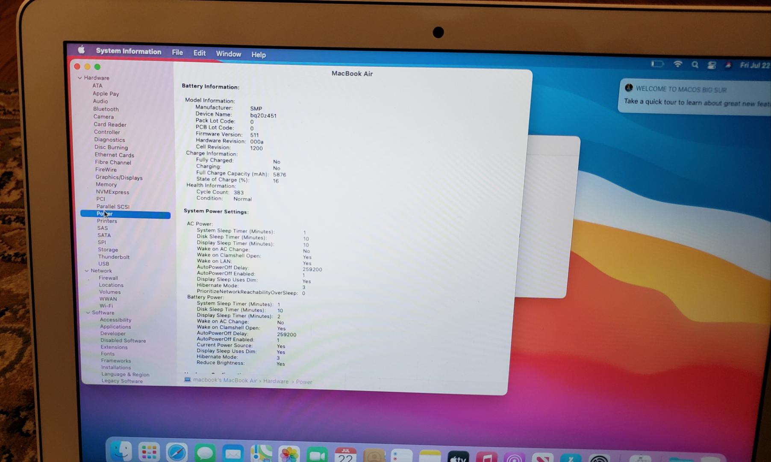Open the Welcome to macOS Big Sur notification

[x=695, y=97]
